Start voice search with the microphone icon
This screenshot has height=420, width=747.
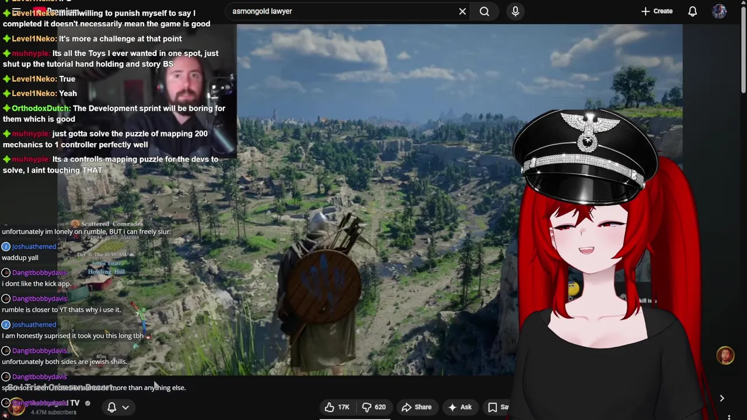(515, 11)
